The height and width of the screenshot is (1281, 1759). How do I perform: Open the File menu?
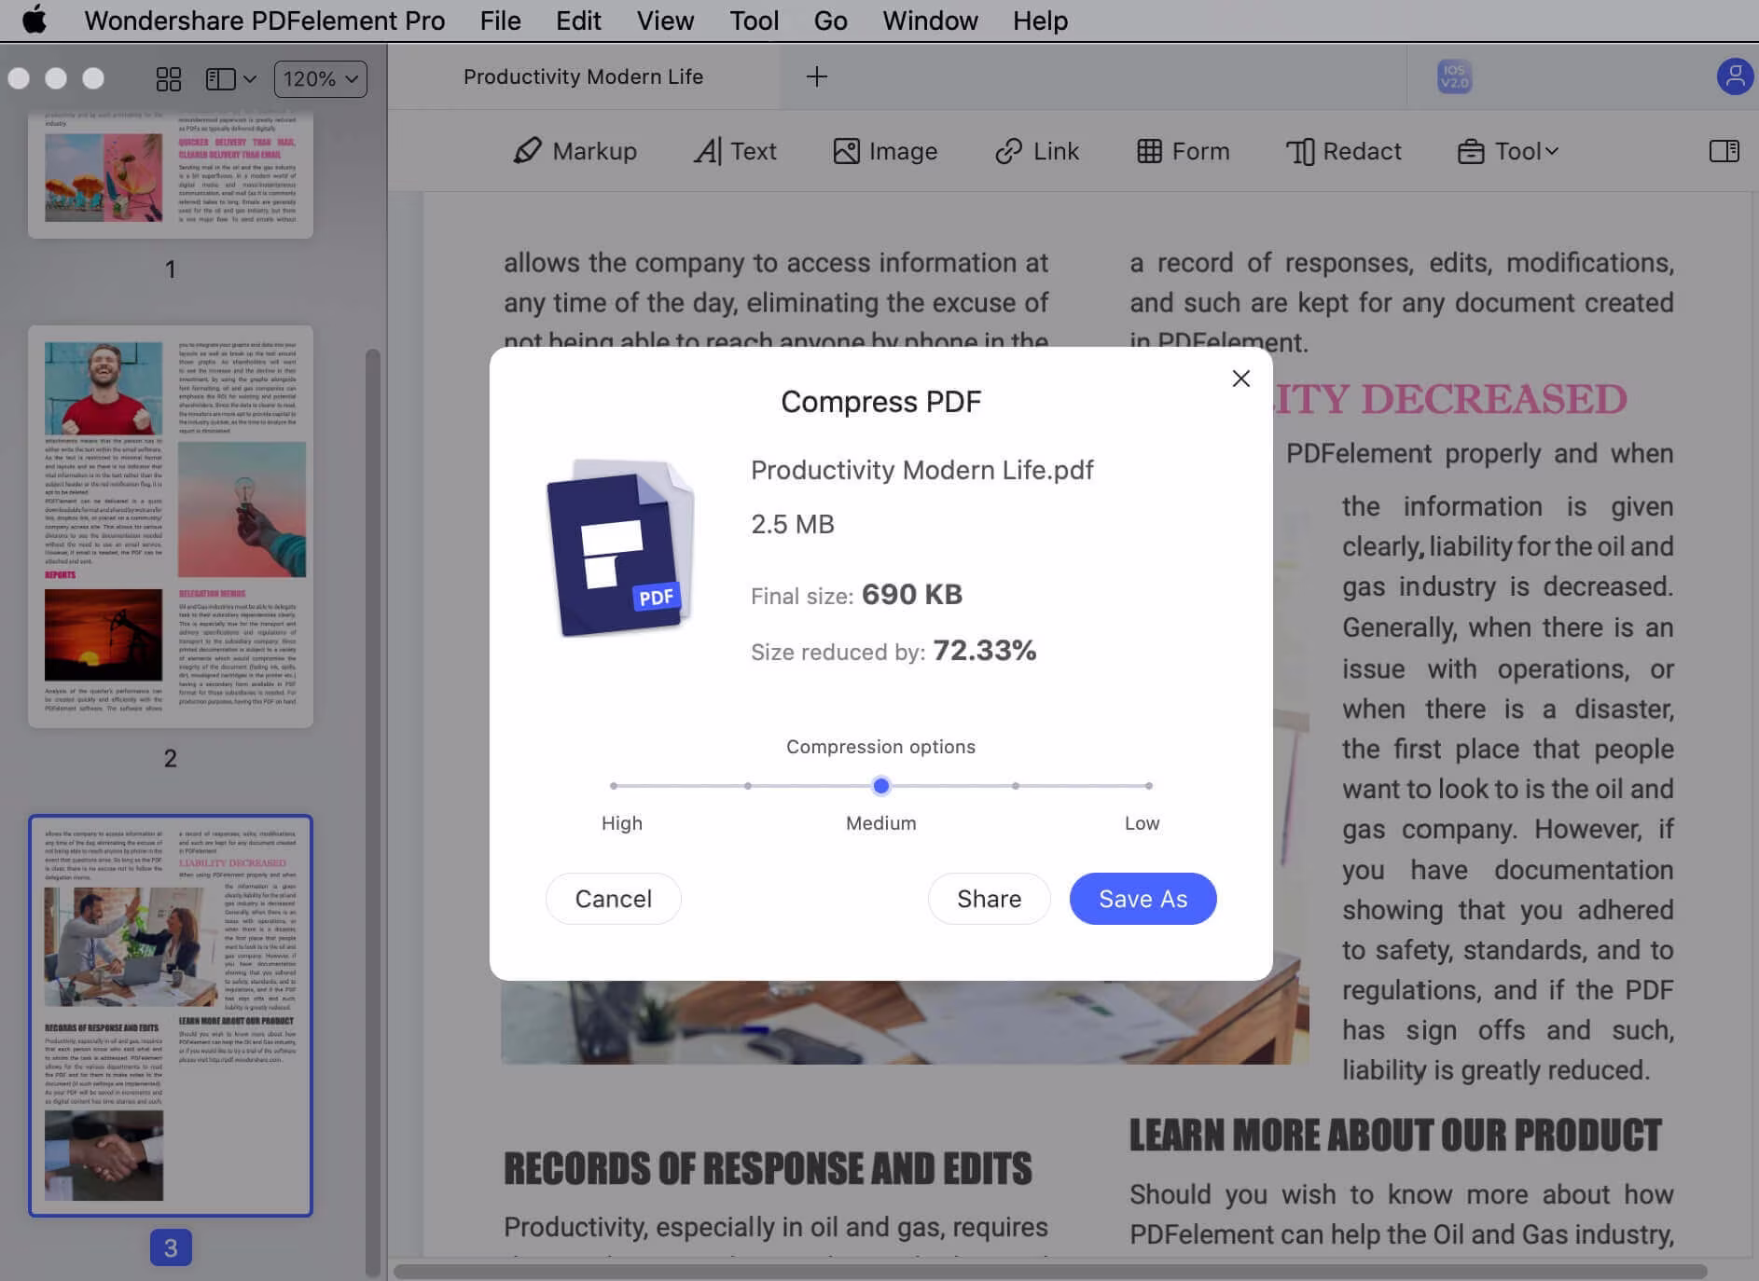pos(500,20)
